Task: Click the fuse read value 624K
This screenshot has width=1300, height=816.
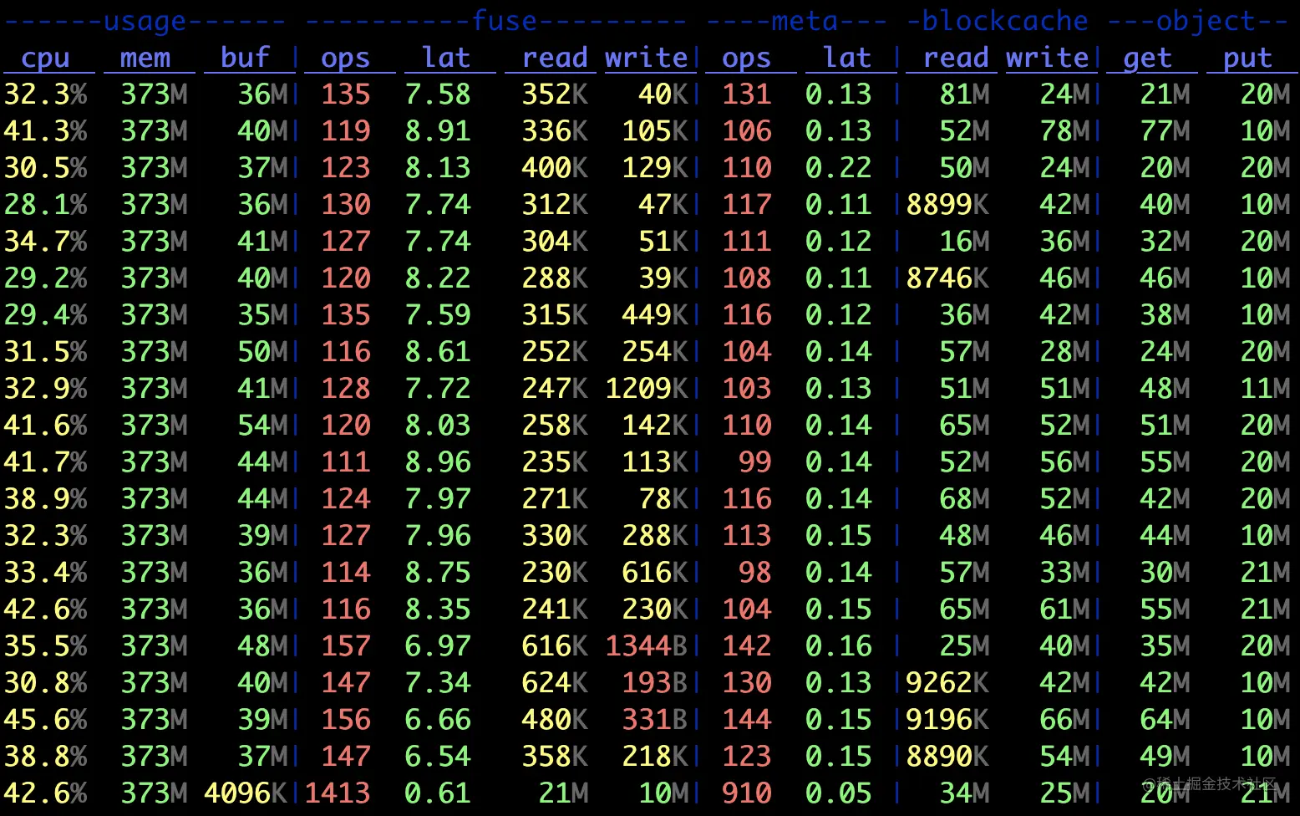Action: coord(555,683)
